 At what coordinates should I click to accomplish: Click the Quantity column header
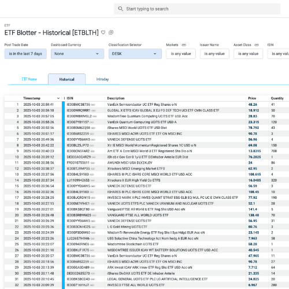coord(277,98)
